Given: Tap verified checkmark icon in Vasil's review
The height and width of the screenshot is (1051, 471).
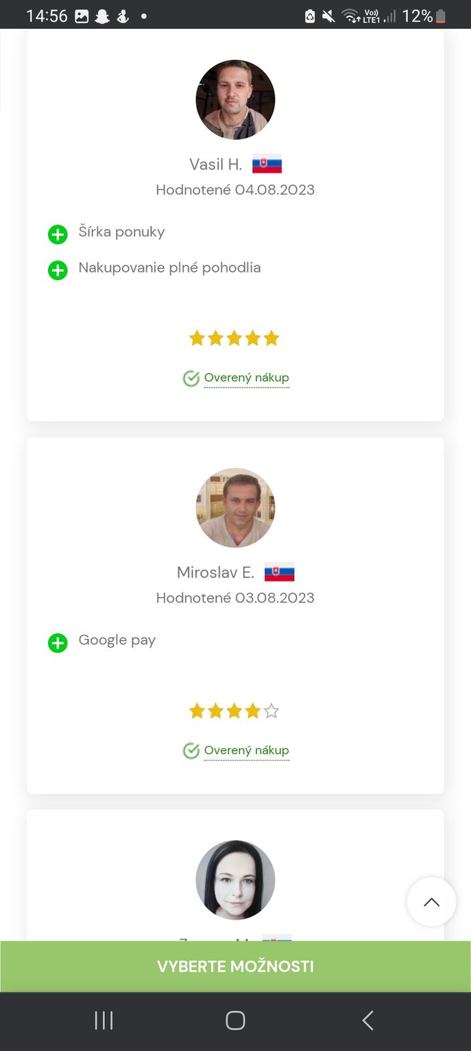Looking at the screenshot, I should pos(191,378).
